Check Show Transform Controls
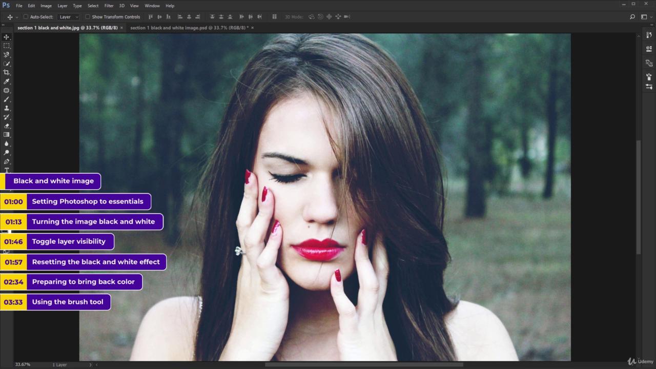The width and height of the screenshot is (656, 369). tap(88, 17)
